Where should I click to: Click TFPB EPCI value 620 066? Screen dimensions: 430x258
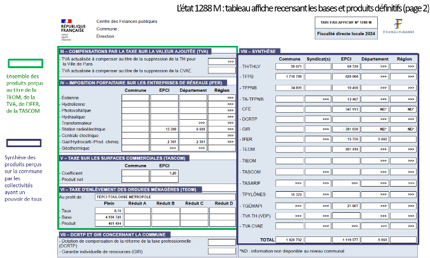pos(346,76)
